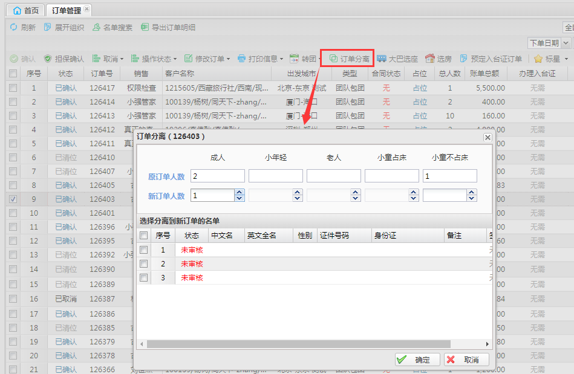Screen dimensions: 574x374
Task: Click the 已取消 status for order 126387
Action: pos(66,298)
